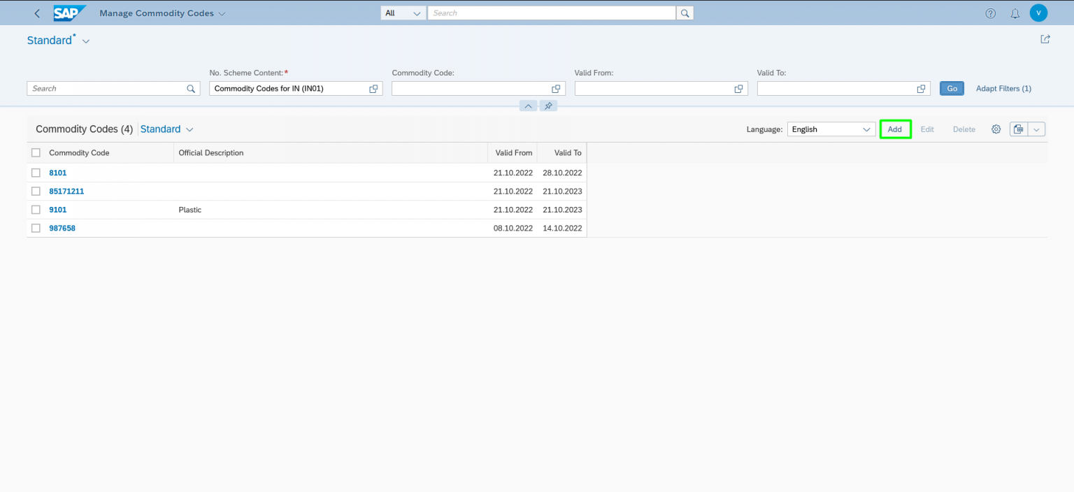
Task: Open help via the question mark icon
Action: [x=990, y=13]
